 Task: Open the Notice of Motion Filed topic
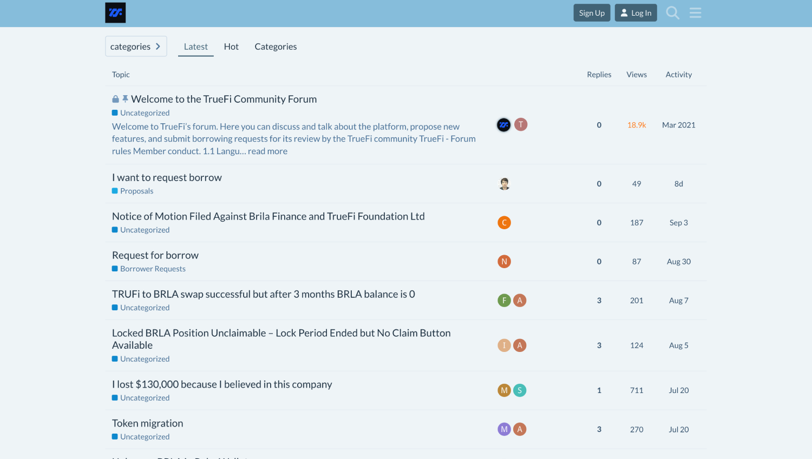[268, 216]
